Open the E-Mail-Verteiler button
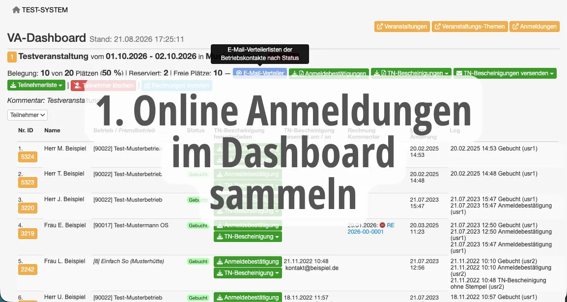 (260, 73)
